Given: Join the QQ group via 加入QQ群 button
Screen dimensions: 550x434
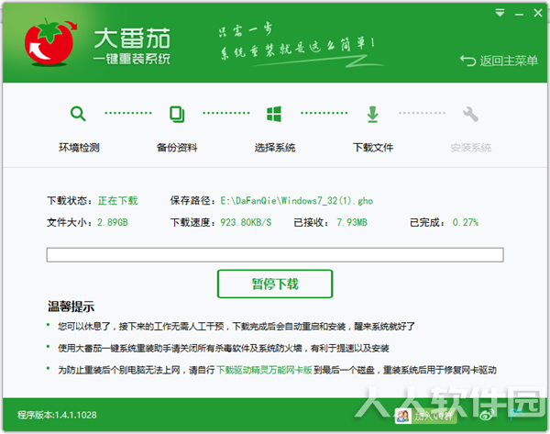Looking at the screenshot, I should click(x=424, y=416).
